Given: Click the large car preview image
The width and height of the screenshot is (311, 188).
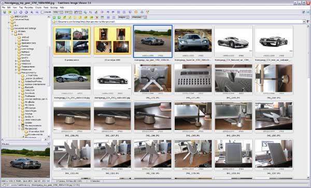Looking at the screenshot, I should click(25, 162).
